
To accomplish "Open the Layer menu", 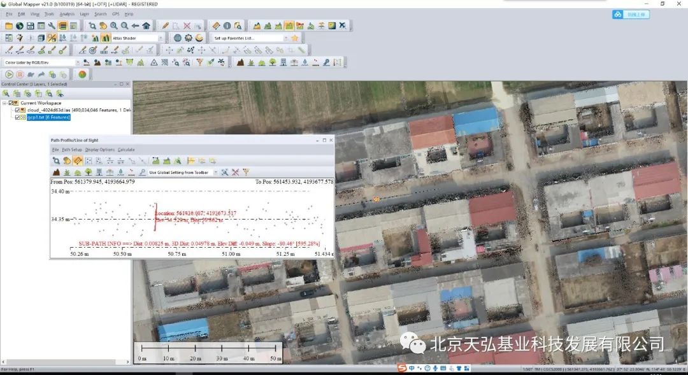I will pos(85,14).
